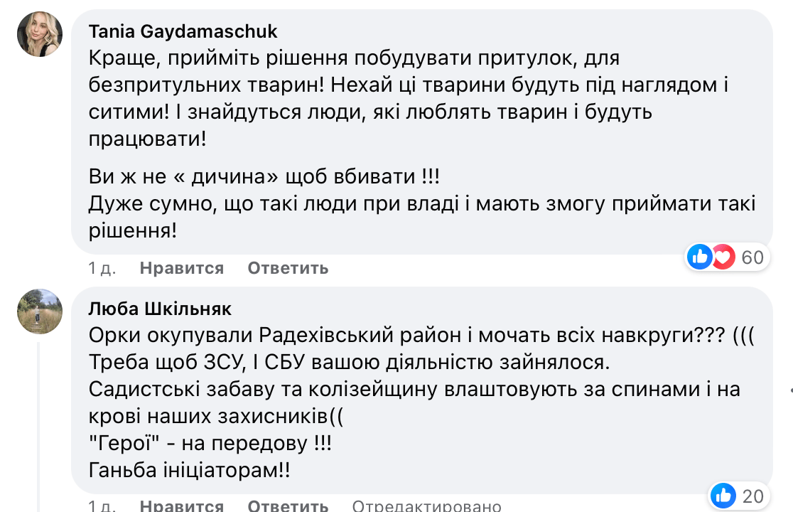Click Ответить below Tania Gaydamaschuk's comment
This screenshot has width=793, height=512.
point(288,268)
